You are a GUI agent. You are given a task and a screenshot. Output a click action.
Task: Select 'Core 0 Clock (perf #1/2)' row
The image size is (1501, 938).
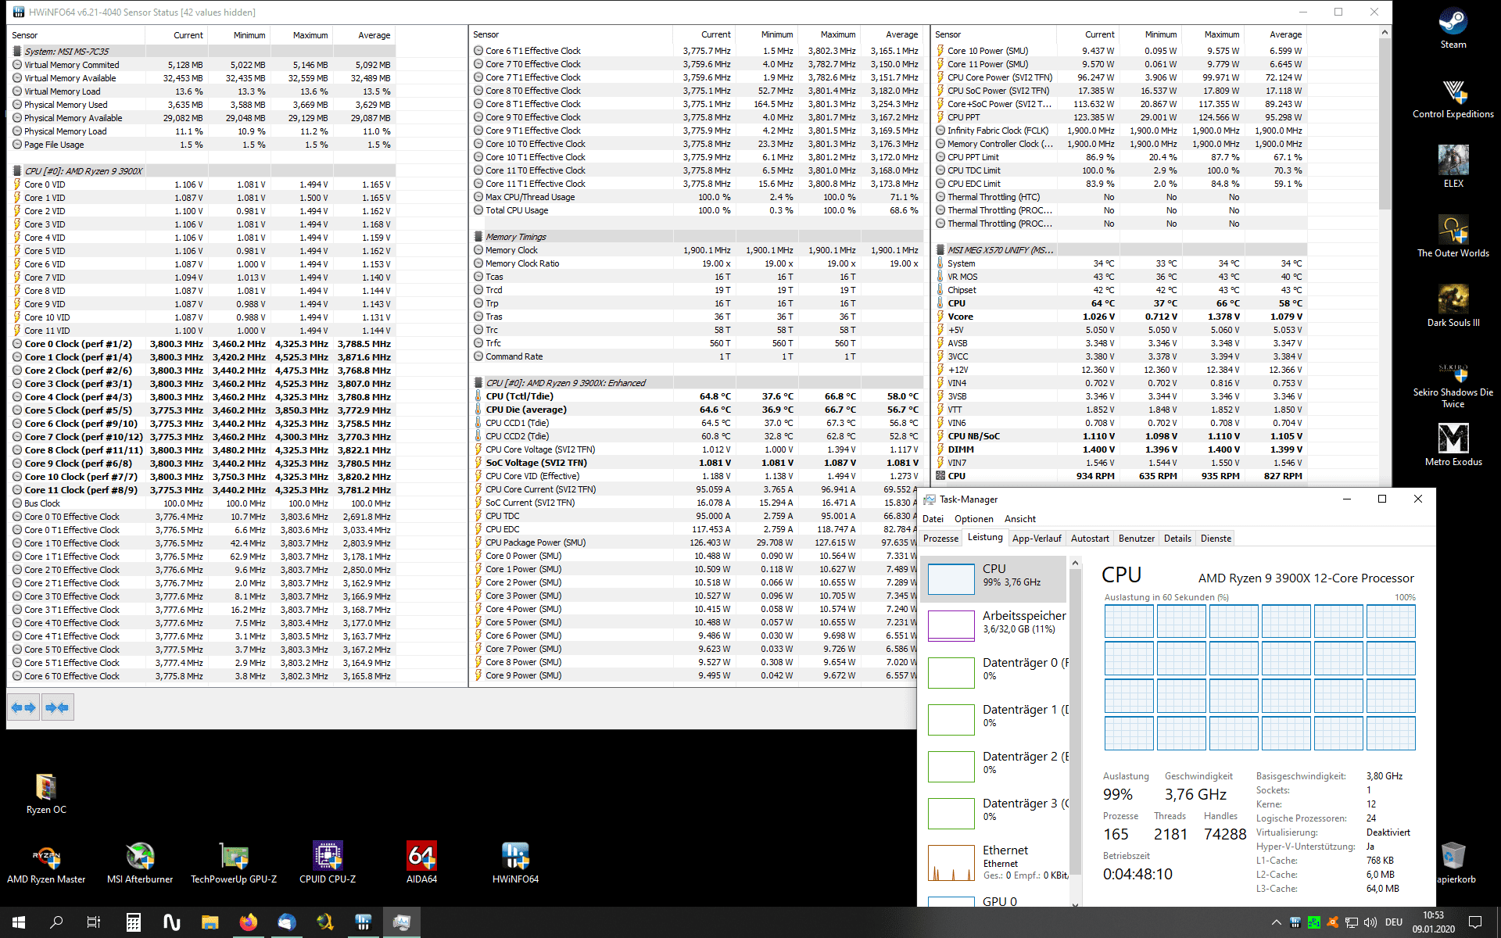(202, 344)
